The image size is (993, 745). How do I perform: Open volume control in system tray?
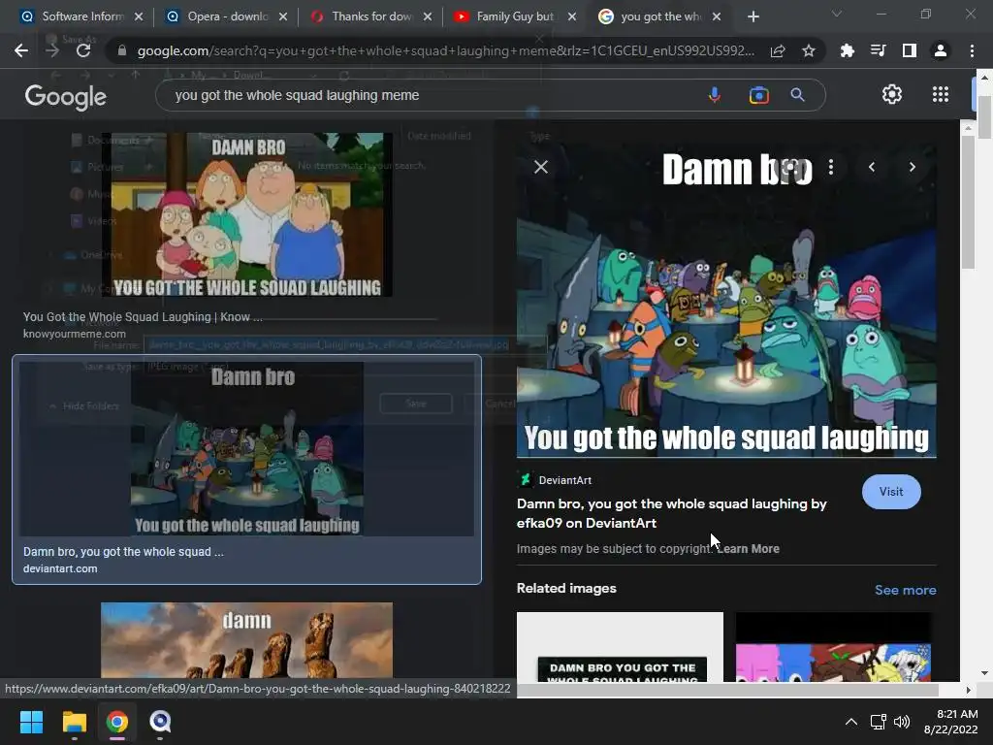[901, 722]
